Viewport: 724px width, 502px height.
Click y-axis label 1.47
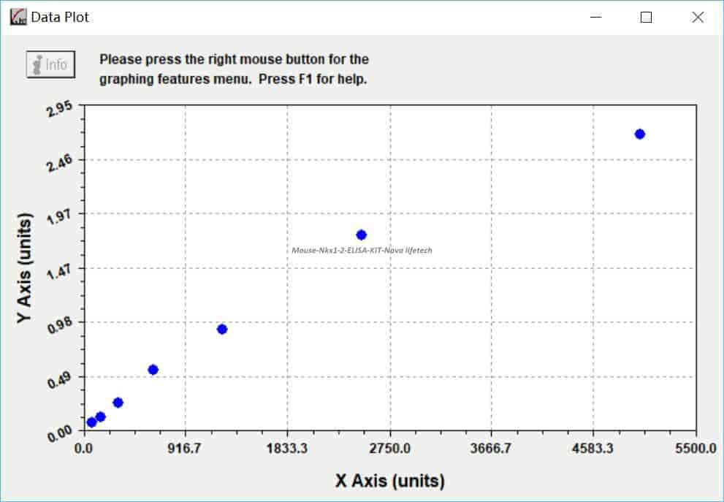[60, 271]
